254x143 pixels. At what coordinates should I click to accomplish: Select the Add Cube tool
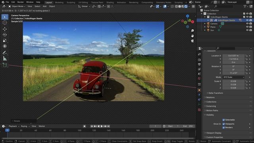[5, 65]
